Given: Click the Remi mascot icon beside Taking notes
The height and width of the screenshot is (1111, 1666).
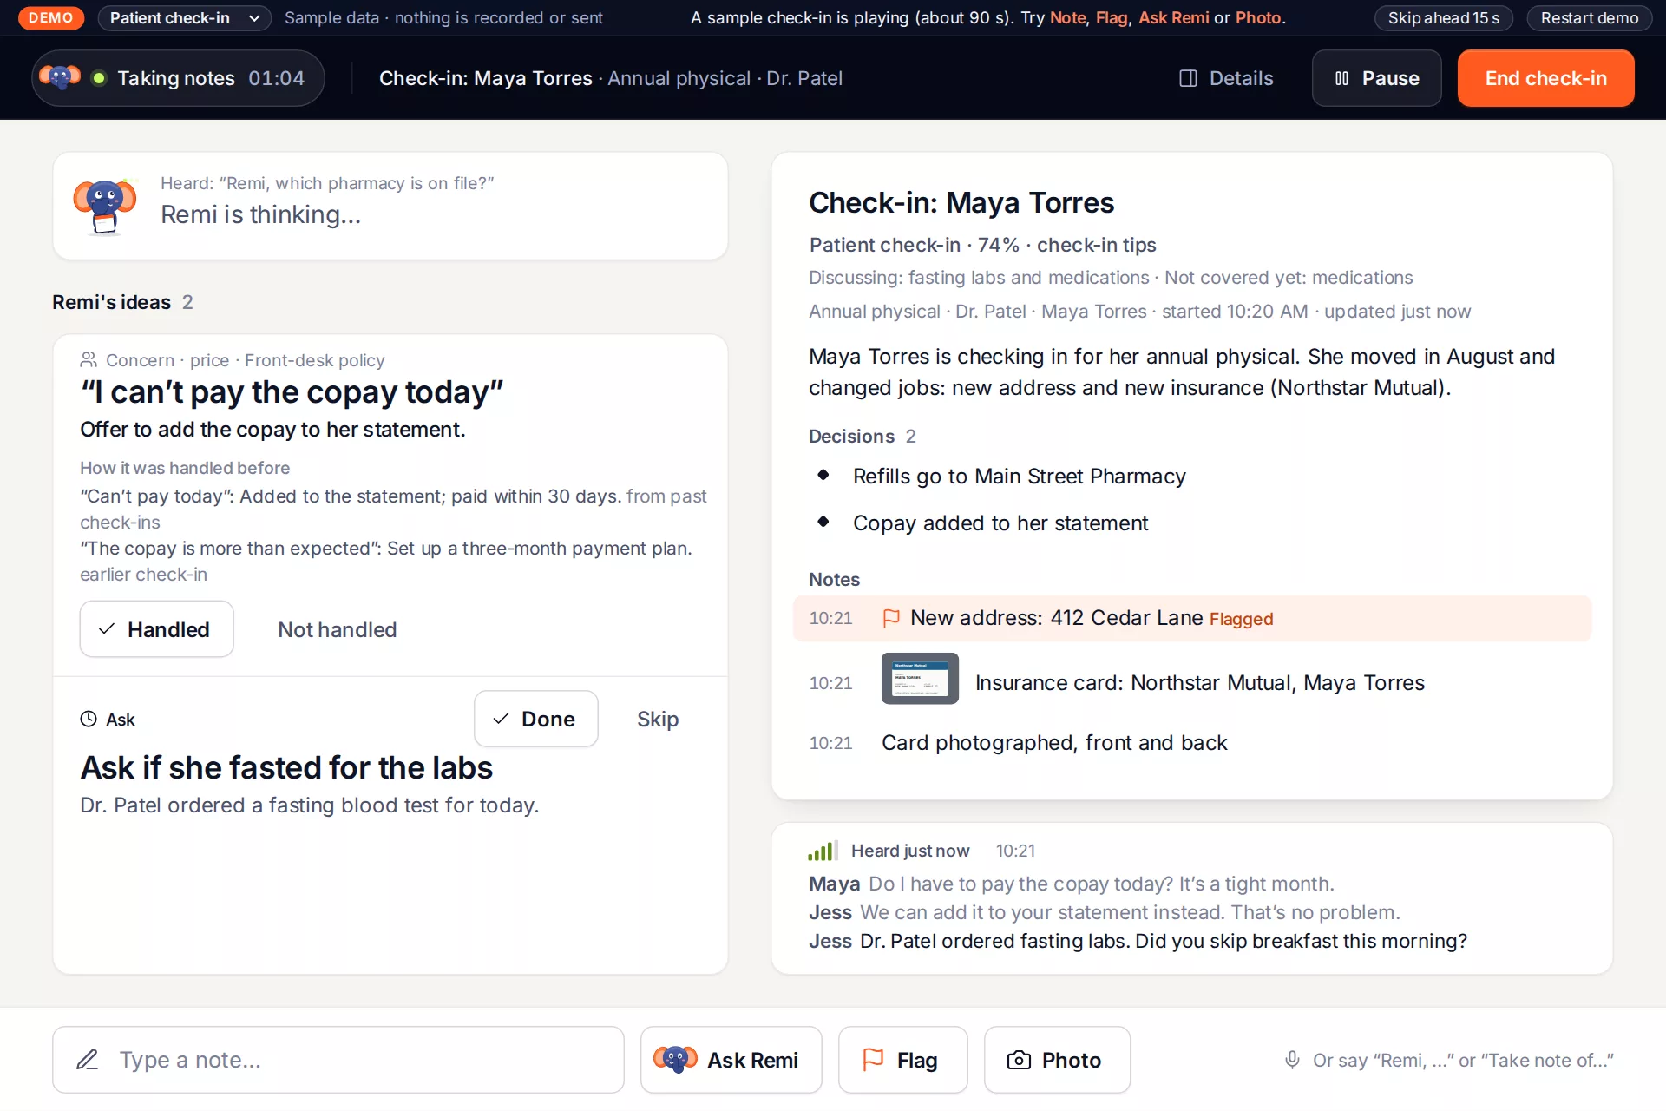Looking at the screenshot, I should point(61,78).
